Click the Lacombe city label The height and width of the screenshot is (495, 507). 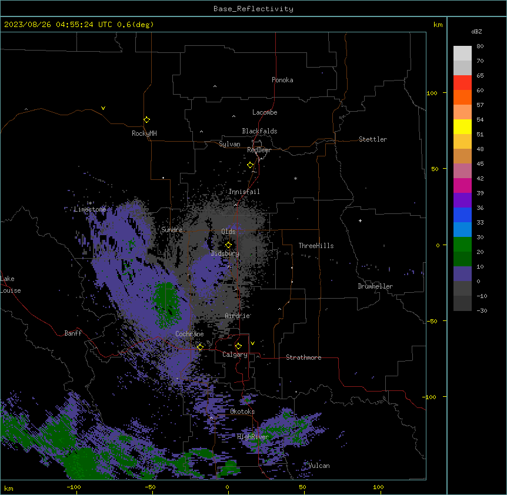coord(265,112)
